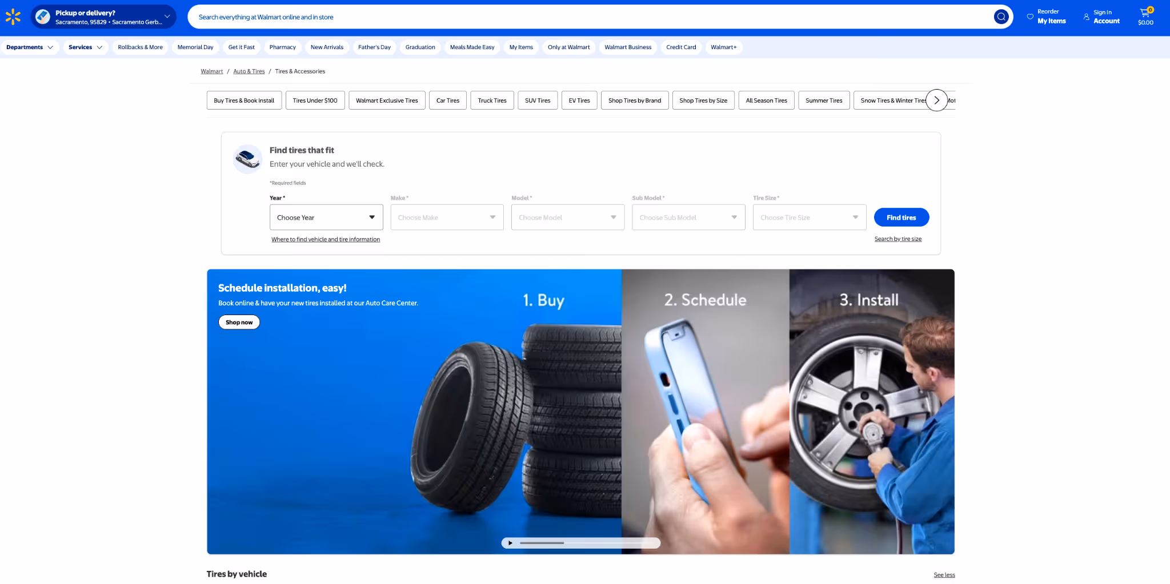This screenshot has width=1170, height=584.
Task: Open My Items in nav bar
Action: tap(521, 47)
